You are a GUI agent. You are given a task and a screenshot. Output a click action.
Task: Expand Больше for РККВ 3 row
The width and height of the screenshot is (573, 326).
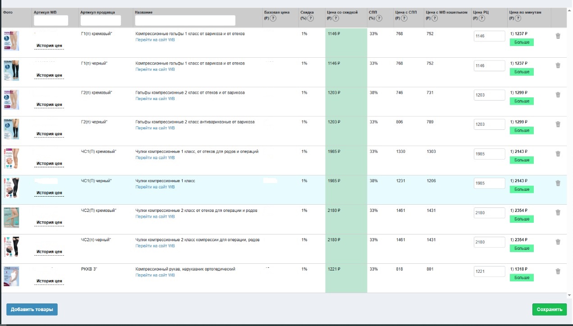(522, 278)
